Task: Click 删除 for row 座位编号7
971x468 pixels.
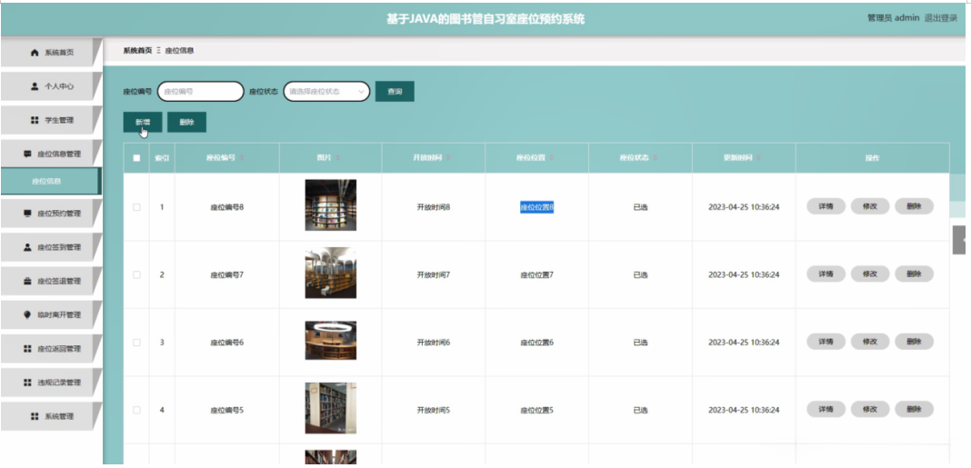Action: pyautogui.click(x=914, y=274)
